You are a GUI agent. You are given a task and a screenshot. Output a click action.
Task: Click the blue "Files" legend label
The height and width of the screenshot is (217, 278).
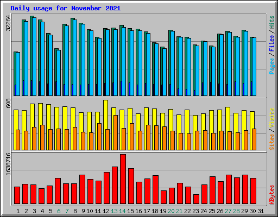271,43
